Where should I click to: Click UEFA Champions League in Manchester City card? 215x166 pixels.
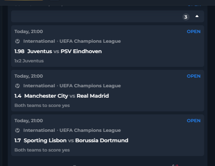point(90,86)
